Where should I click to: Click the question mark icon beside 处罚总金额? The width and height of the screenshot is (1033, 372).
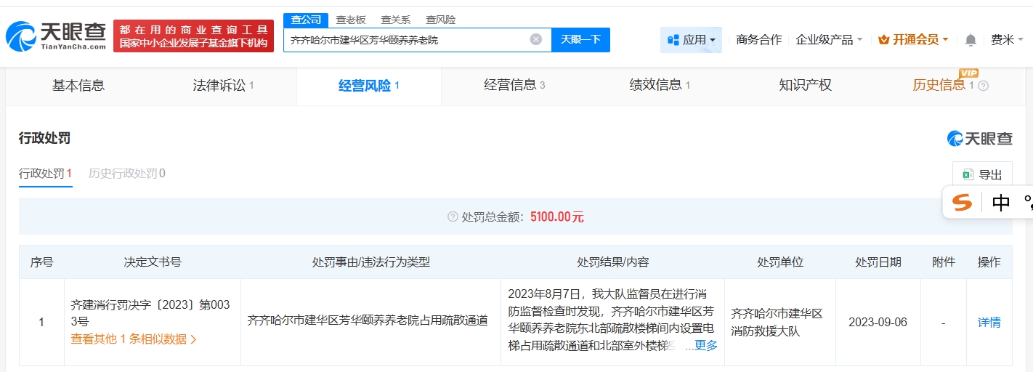tap(453, 217)
